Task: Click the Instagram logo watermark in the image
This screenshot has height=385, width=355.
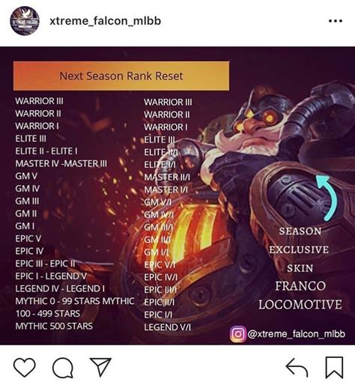Action: [x=237, y=334]
